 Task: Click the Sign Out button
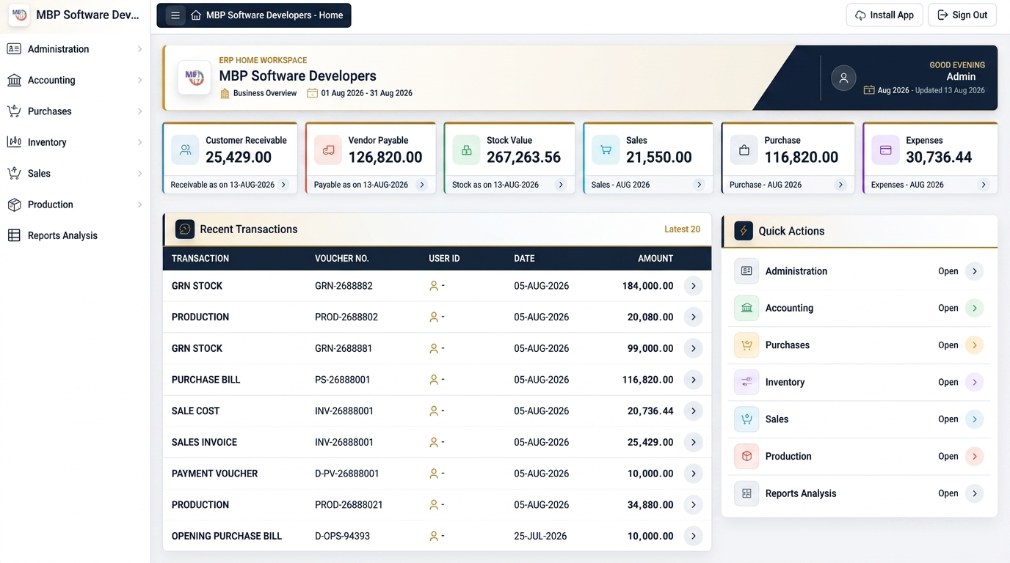[962, 15]
